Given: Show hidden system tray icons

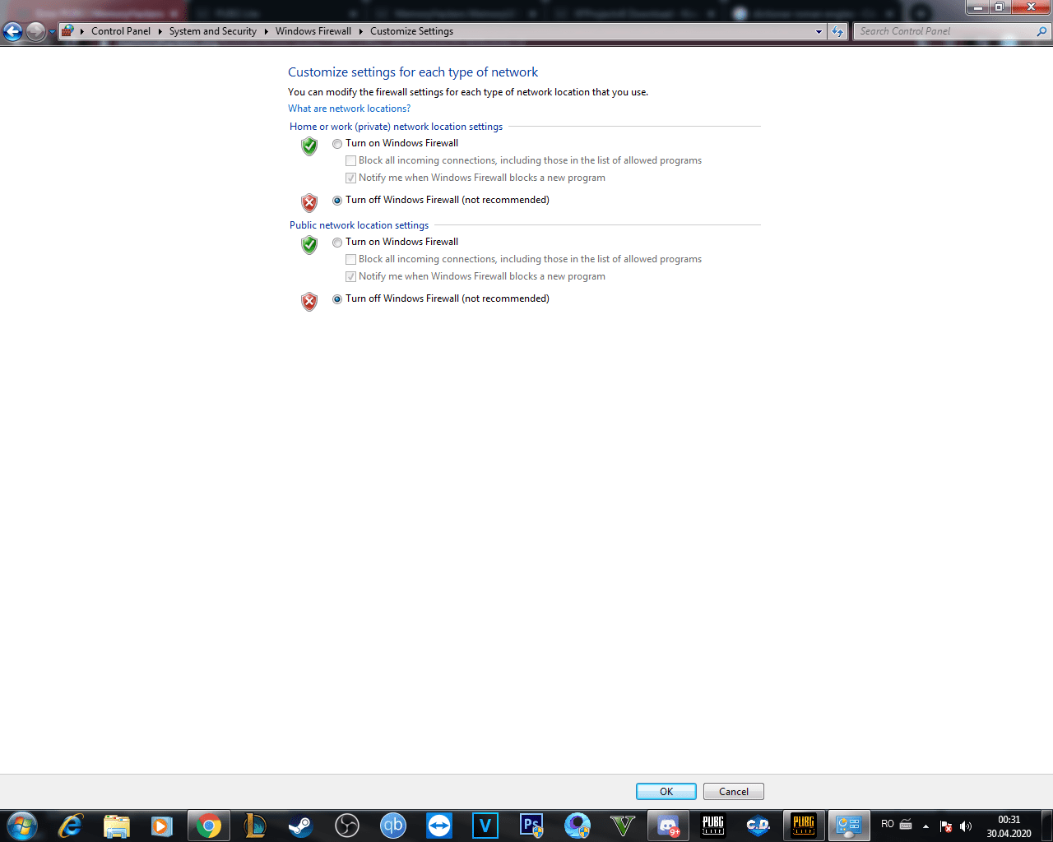Looking at the screenshot, I should pos(926,826).
